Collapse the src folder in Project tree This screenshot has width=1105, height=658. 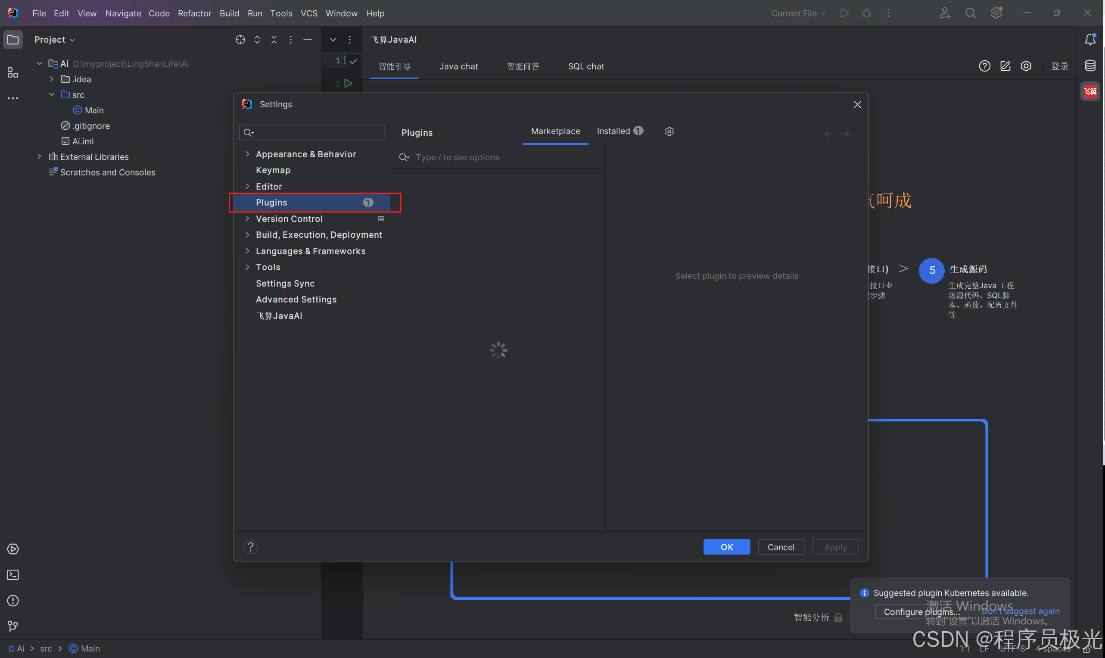52,94
